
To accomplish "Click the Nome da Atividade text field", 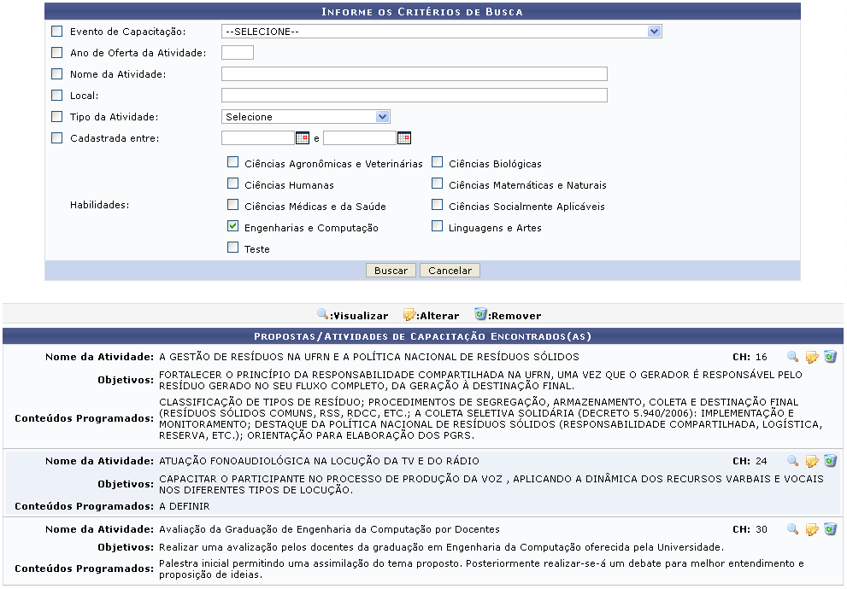I will tap(414, 74).
